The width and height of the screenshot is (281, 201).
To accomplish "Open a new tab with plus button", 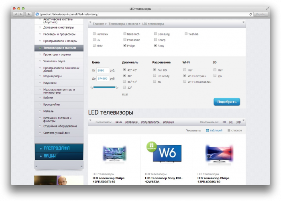I will tap(29, 14).
